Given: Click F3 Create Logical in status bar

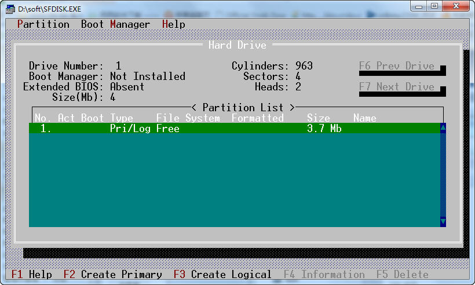Looking at the screenshot, I should [222, 275].
